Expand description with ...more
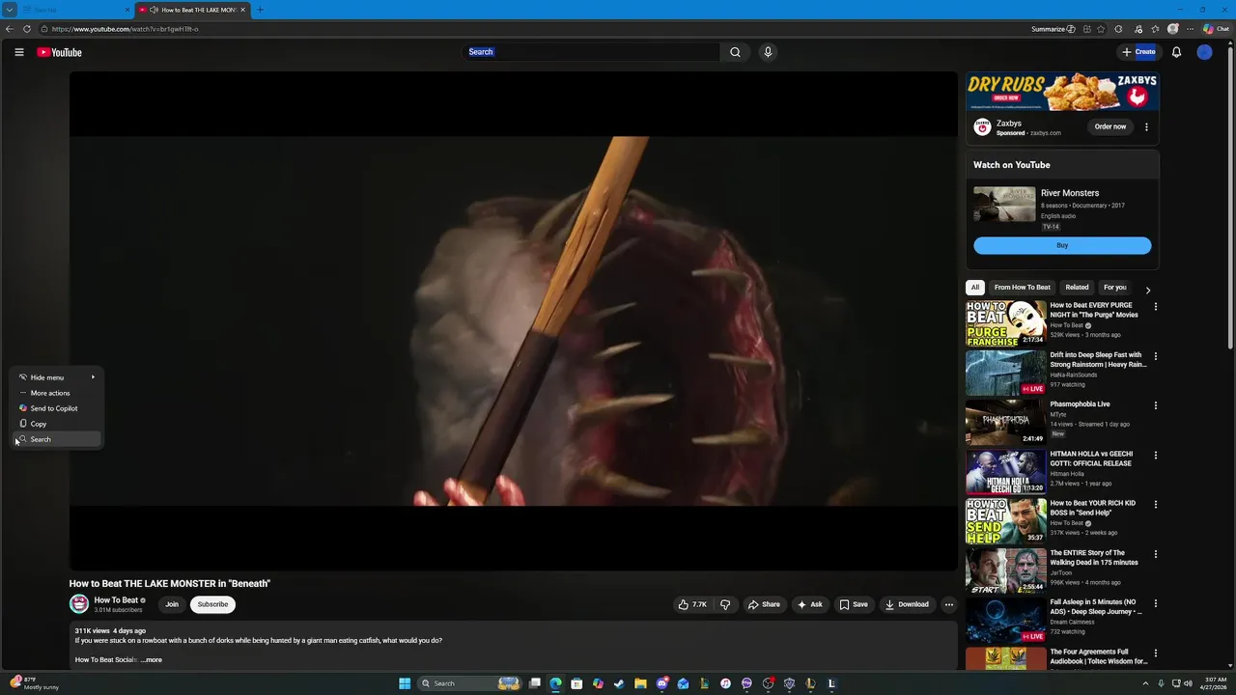The height and width of the screenshot is (695, 1236). pos(153,660)
